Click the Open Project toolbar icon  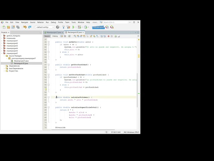[x=13, y=27]
